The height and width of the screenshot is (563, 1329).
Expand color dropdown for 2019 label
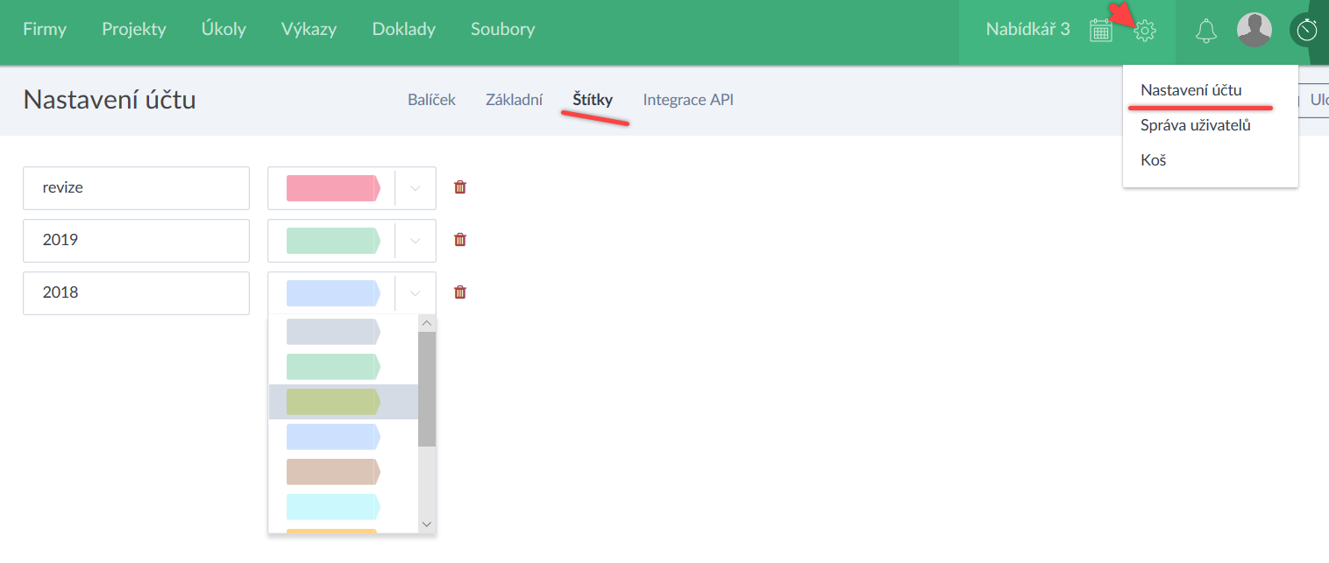tap(416, 241)
